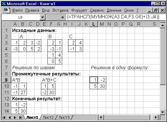The width and height of the screenshot is (167, 122).
Task: Open the Файл menu
Action: click(x=17, y=10)
